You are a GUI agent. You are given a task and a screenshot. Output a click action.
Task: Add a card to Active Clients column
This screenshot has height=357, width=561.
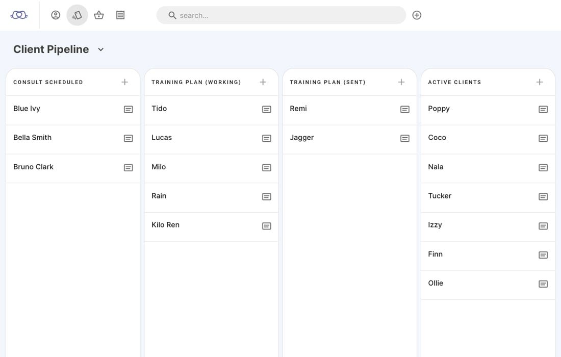point(540,82)
